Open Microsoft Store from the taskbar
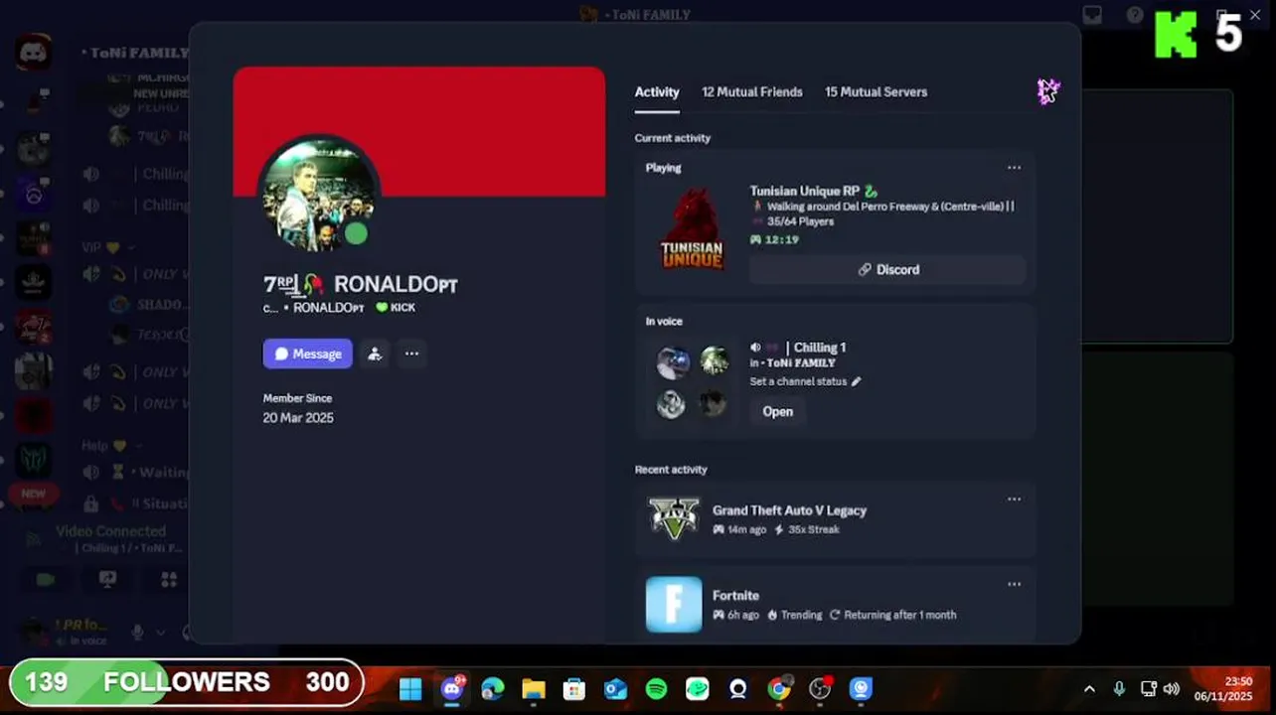Screen dimensions: 1276x715 574,688
